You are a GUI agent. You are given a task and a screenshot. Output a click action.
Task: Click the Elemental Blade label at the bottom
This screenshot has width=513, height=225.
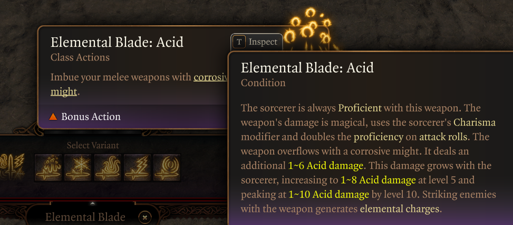(85, 217)
